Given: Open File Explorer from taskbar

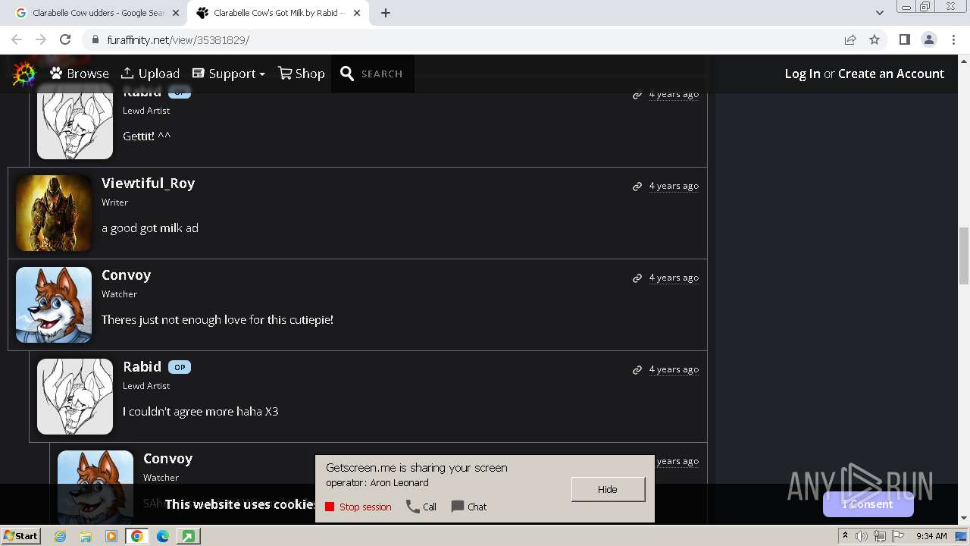Looking at the screenshot, I should point(86,536).
